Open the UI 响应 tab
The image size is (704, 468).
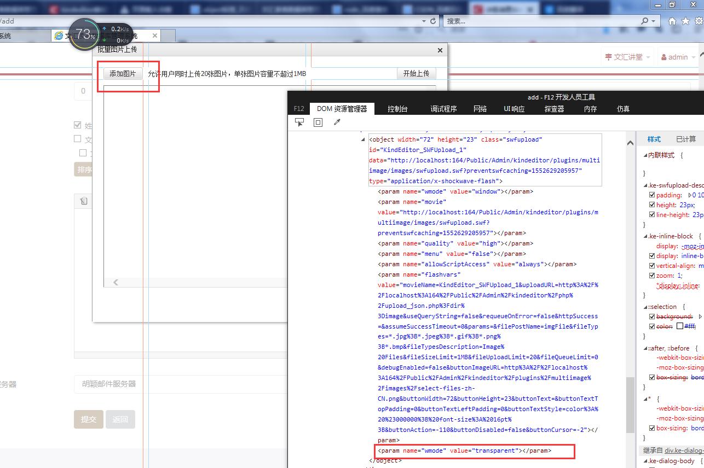click(x=514, y=109)
